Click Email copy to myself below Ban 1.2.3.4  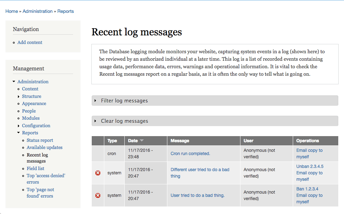point(309,199)
